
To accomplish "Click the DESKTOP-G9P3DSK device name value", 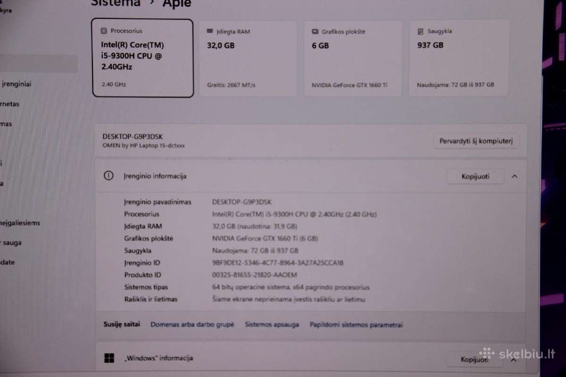I will click(x=242, y=202).
